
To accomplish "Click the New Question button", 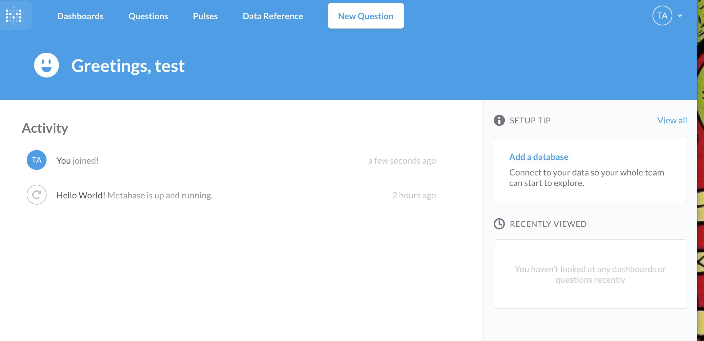I will (x=366, y=16).
